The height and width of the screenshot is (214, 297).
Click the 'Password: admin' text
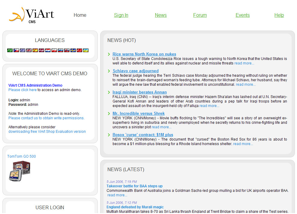[23, 105]
